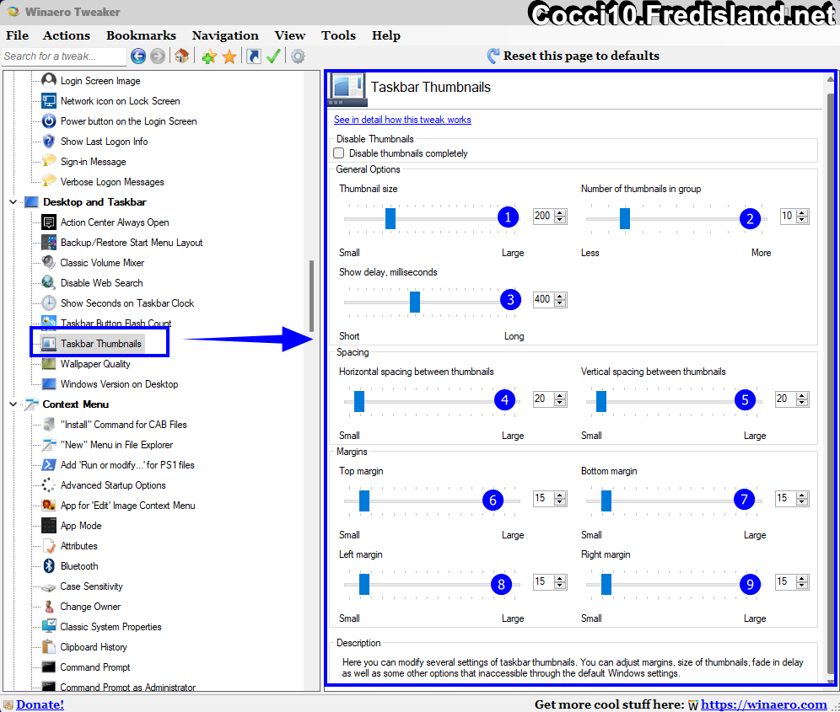Enable Disable thumbnails completely checkbox
Screen dimensions: 840x712
pos(338,153)
